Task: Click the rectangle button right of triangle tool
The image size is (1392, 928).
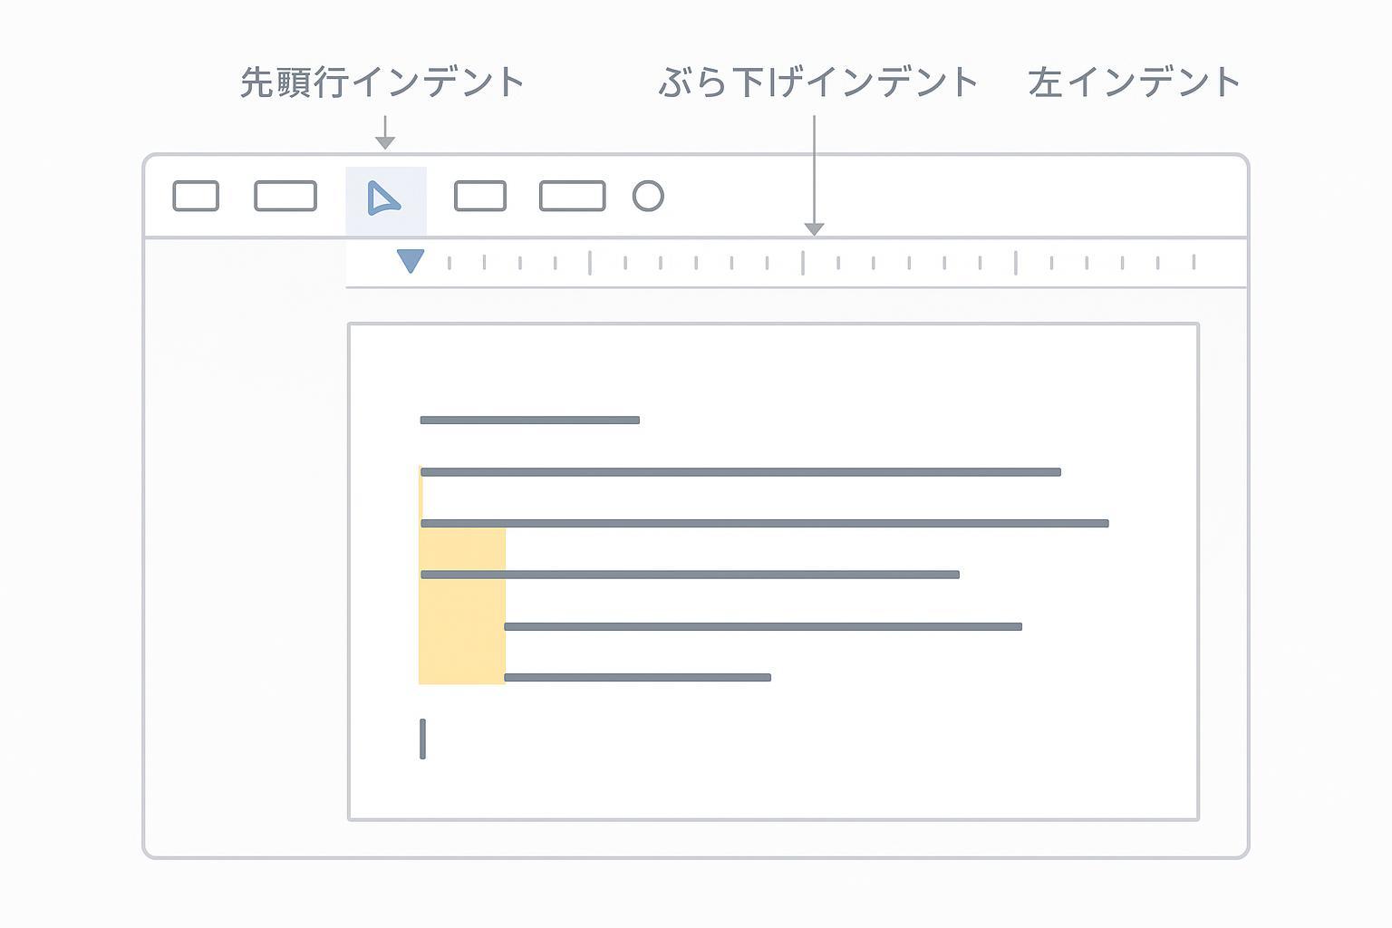Action: point(479,196)
